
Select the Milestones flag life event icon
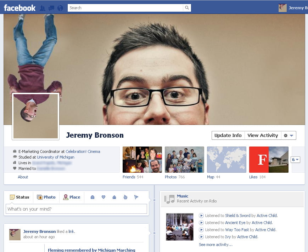136,197
